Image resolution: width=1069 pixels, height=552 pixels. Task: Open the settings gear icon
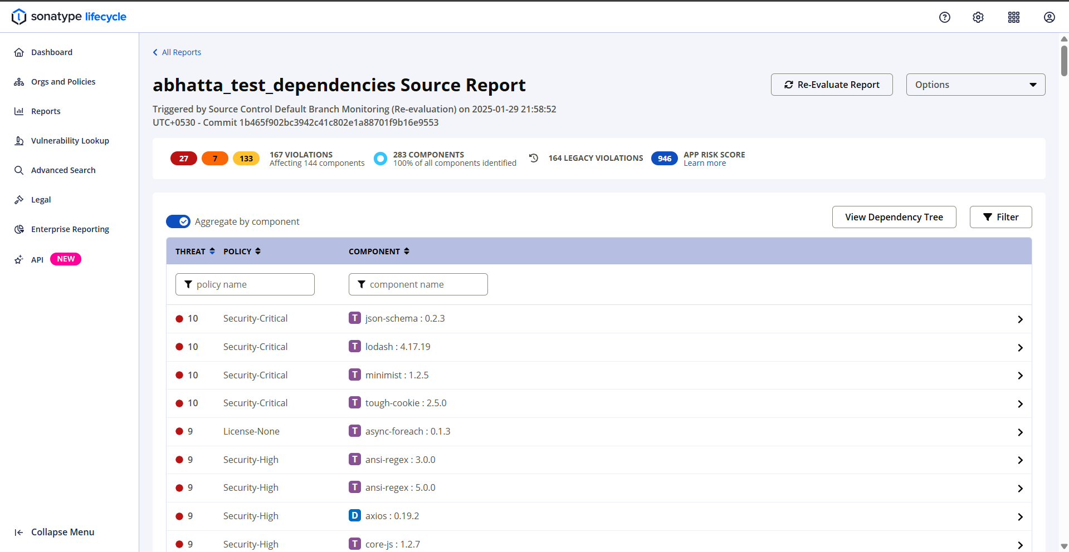tap(978, 17)
